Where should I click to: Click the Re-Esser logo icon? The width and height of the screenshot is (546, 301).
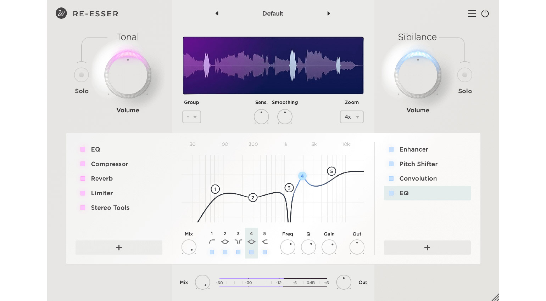61,13
